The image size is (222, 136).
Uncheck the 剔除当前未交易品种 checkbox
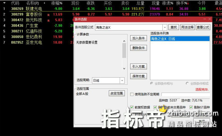pyautogui.click(x=155, y=107)
